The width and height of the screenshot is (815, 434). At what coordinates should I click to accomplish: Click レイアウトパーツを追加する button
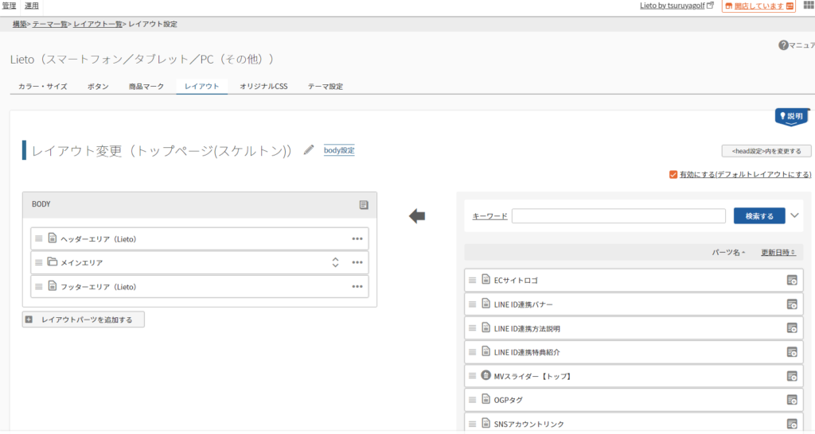84,320
